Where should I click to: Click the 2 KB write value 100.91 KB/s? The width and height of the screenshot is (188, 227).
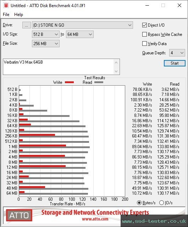[141, 100]
